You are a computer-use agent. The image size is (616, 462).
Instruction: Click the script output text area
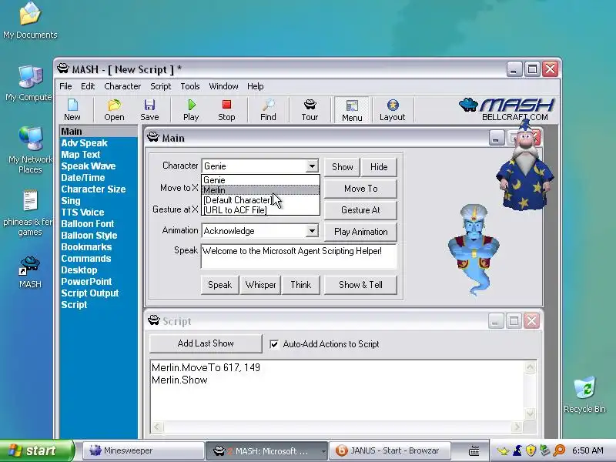click(x=337, y=390)
